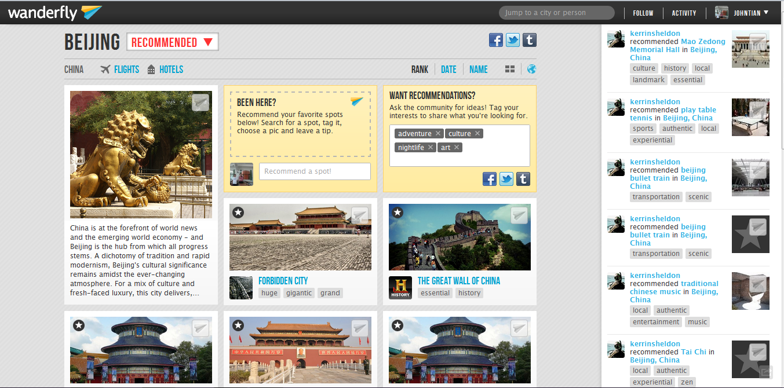Switch to grid view icon
Screen dimensions: 784x388
point(510,69)
